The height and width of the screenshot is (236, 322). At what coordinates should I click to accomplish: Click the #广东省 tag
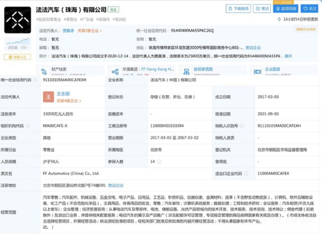[87, 20]
